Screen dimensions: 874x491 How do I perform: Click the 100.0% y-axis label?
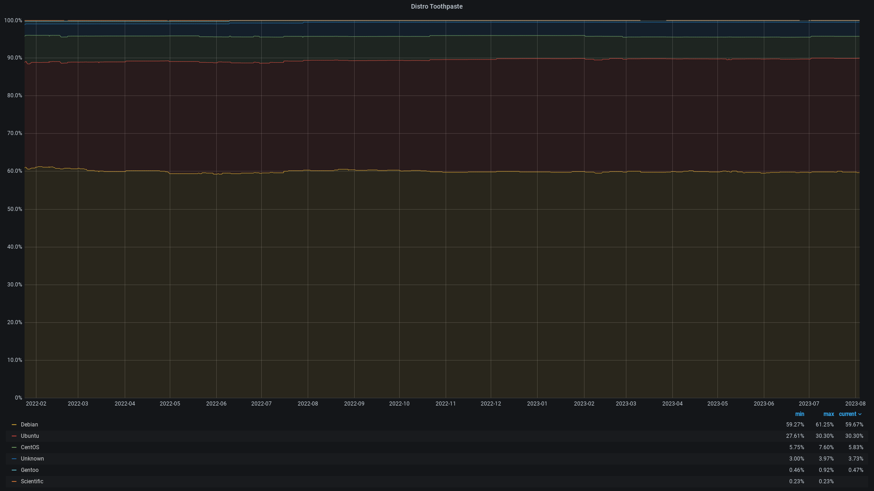[13, 20]
